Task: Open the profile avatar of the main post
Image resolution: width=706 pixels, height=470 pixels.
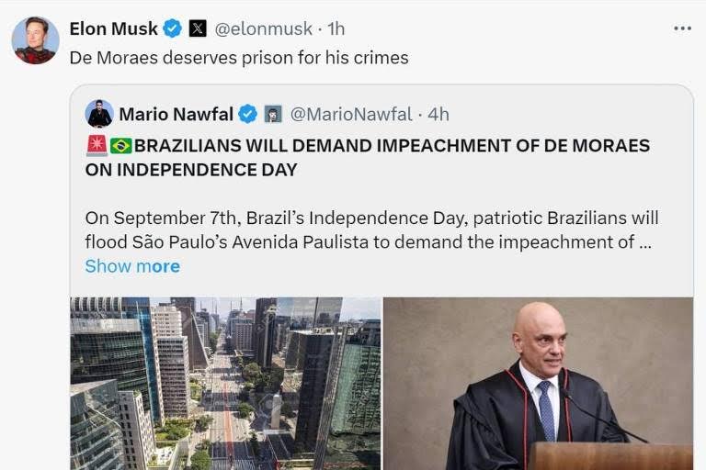Action: pyautogui.click(x=35, y=40)
